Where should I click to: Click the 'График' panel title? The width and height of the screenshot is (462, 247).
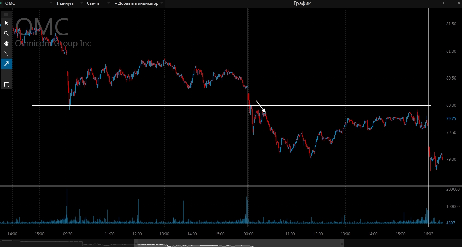pyautogui.click(x=302, y=3)
